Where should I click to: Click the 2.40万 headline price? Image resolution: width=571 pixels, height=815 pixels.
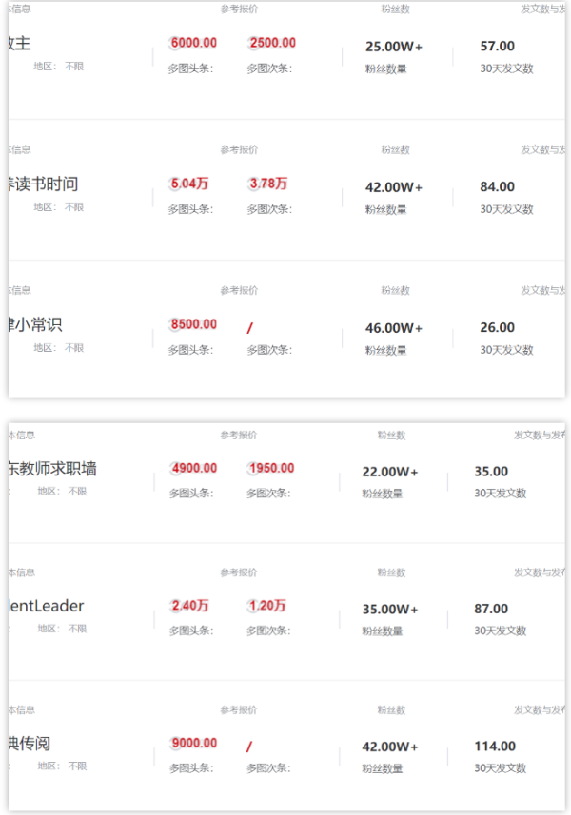pyautogui.click(x=190, y=606)
